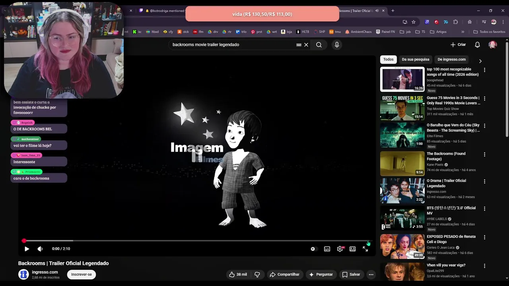509x286 pixels.
Task: Select the Todos filter chip
Action: click(389, 60)
